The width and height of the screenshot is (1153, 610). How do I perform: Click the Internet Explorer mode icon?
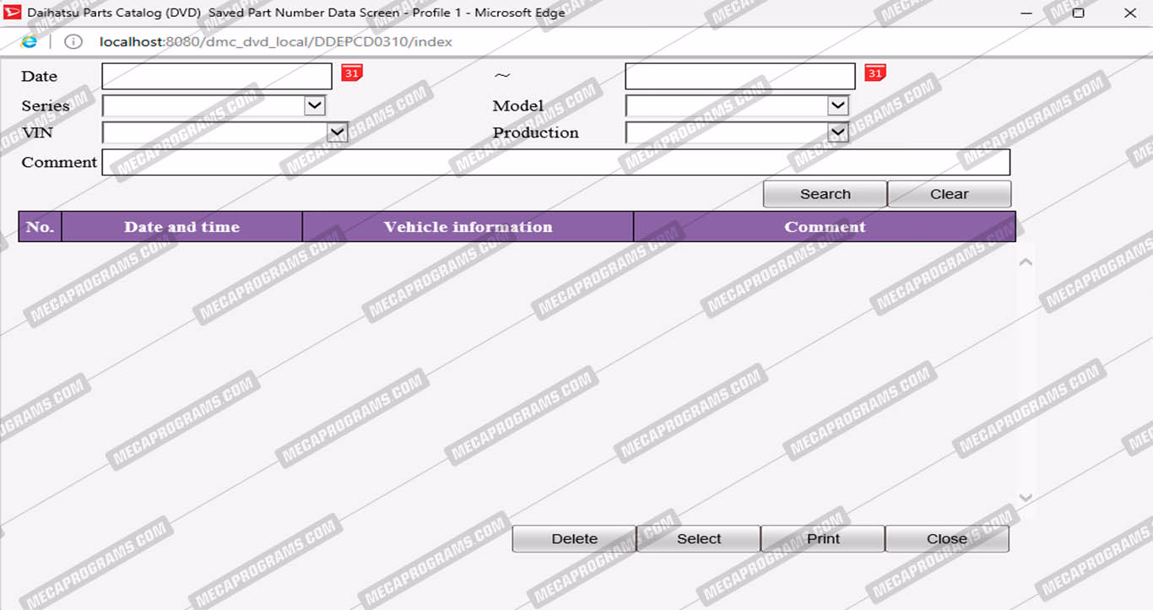pyautogui.click(x=29, y=41)
